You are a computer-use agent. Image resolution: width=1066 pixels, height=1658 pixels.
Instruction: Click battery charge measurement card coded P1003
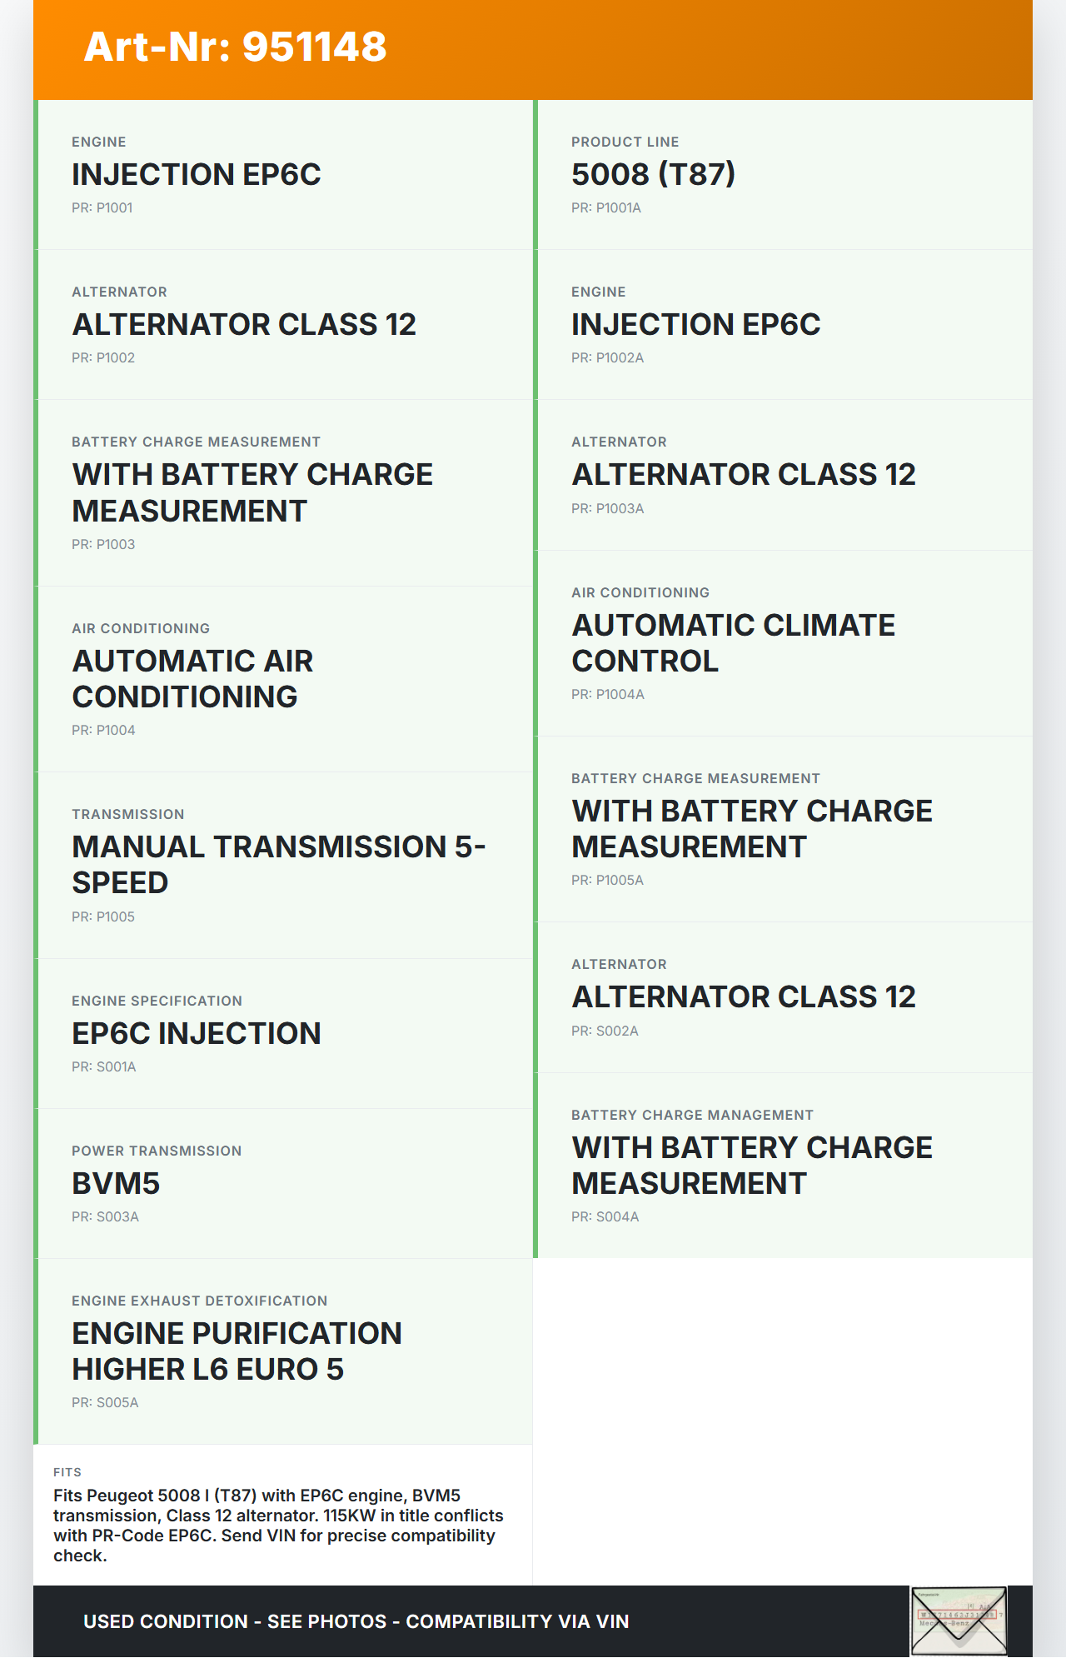click(x=283, y=492)
